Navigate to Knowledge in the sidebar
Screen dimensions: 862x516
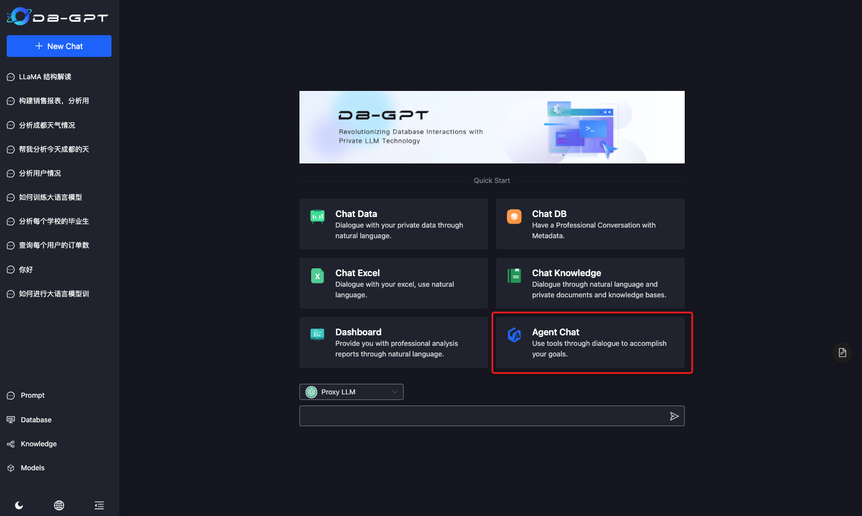click(x=38, y=444)
